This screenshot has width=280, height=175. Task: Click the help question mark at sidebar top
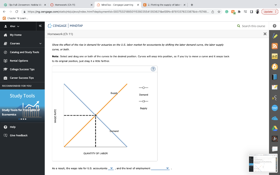pos(275,25)
